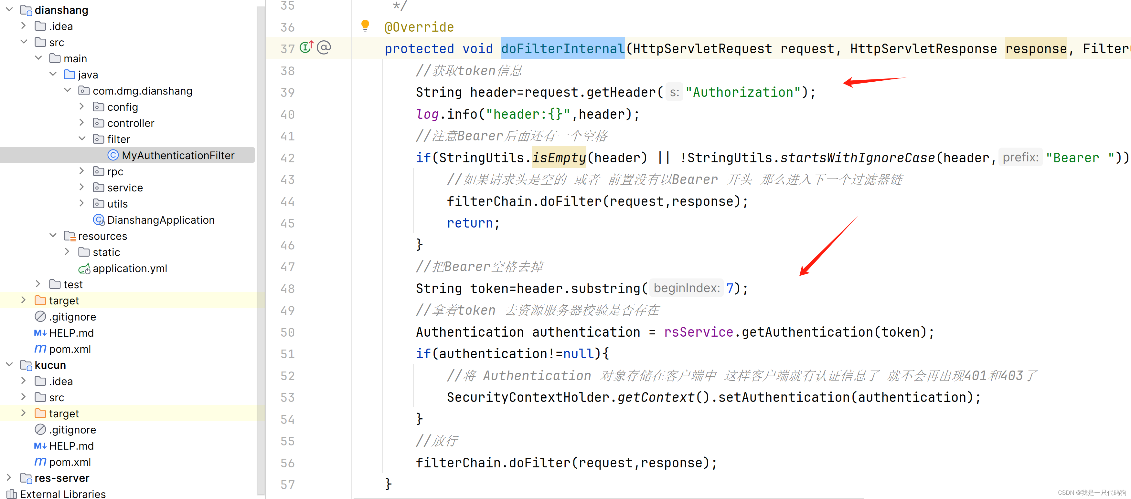
Task: Select the External Libraries node
Action: pyautogui.click(x=62, y=494)
